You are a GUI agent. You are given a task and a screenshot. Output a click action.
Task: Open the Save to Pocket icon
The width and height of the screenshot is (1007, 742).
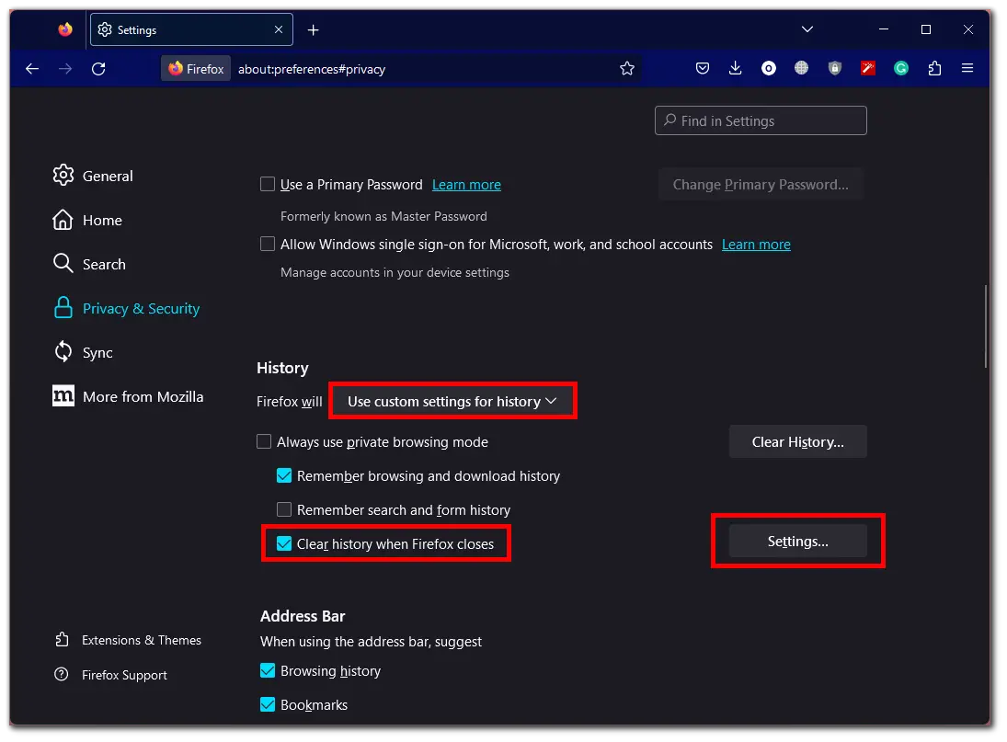pos(703,68)
